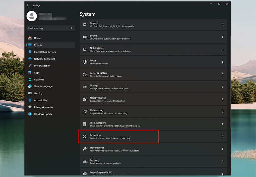The height and width of the screenshot is (177, 256).
Task: Expand the Focus settings chevron
Action: point(222,62)
